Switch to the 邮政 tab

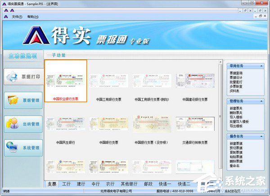pyautogui.click(x=148, y=184)
